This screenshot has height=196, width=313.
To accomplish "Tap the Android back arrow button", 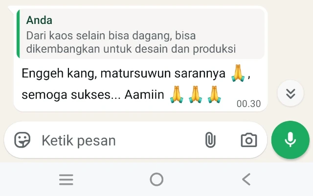I will tap(246, 179).
